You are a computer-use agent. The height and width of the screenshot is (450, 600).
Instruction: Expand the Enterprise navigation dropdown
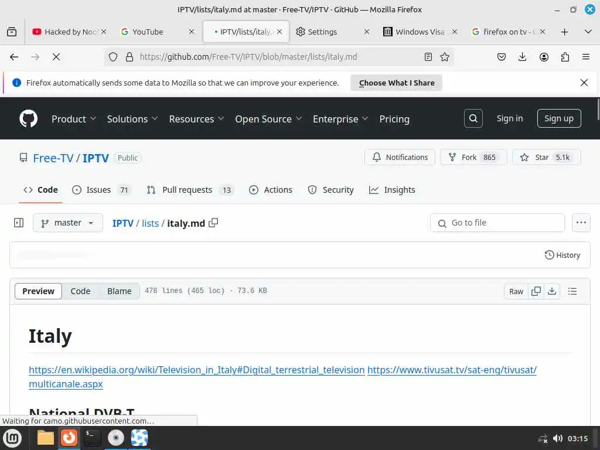(340, 119)
